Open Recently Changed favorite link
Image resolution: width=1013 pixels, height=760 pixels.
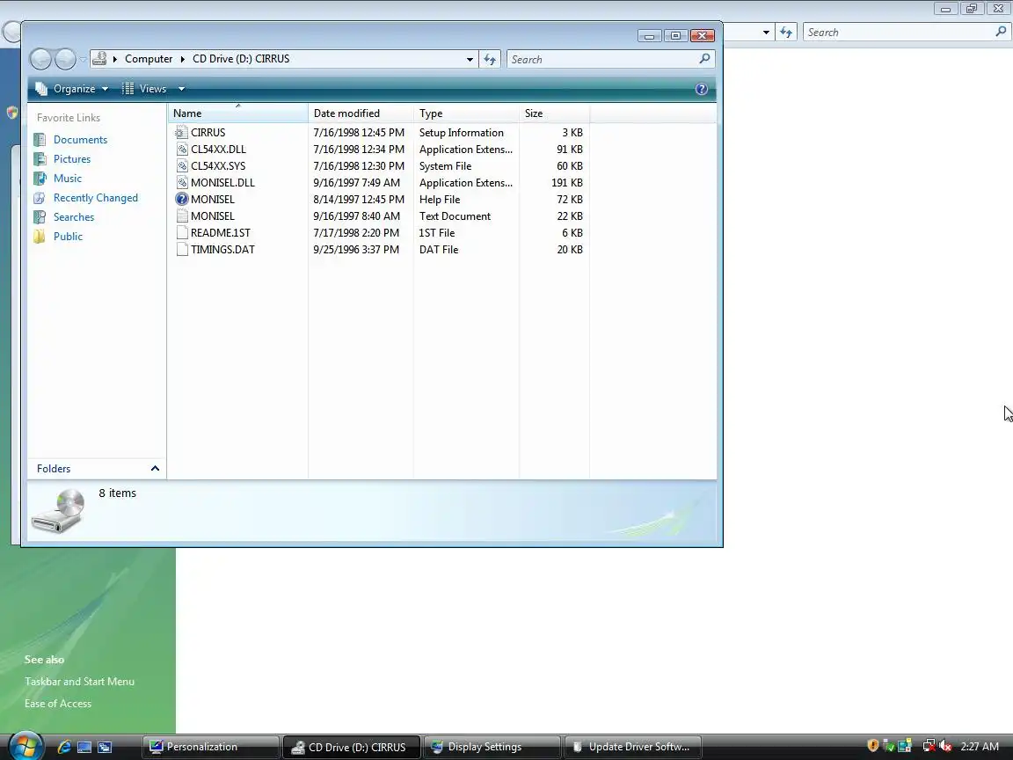point(96,198)
